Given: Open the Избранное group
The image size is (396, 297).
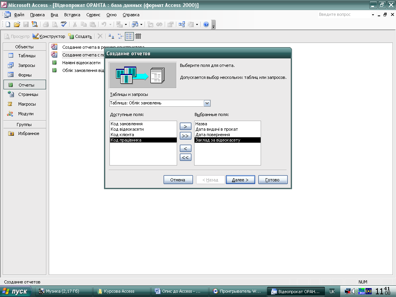Looking at the screenshot, I should tap(24, 133).
